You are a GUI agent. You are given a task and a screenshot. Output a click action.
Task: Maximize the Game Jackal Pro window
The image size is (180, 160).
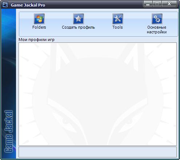pos(157,4)
